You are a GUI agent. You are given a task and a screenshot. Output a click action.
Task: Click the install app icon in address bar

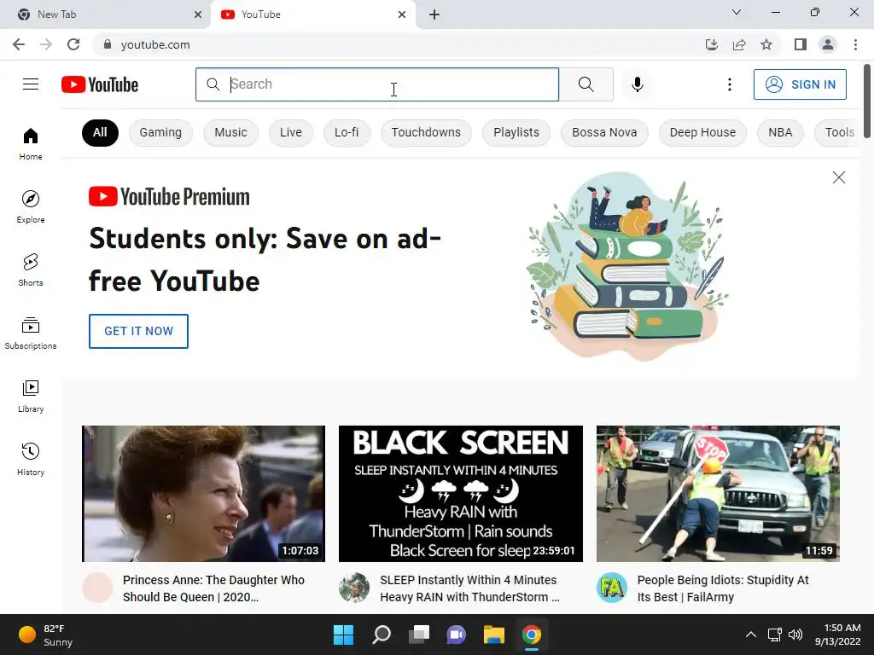(x=712, y=44)
